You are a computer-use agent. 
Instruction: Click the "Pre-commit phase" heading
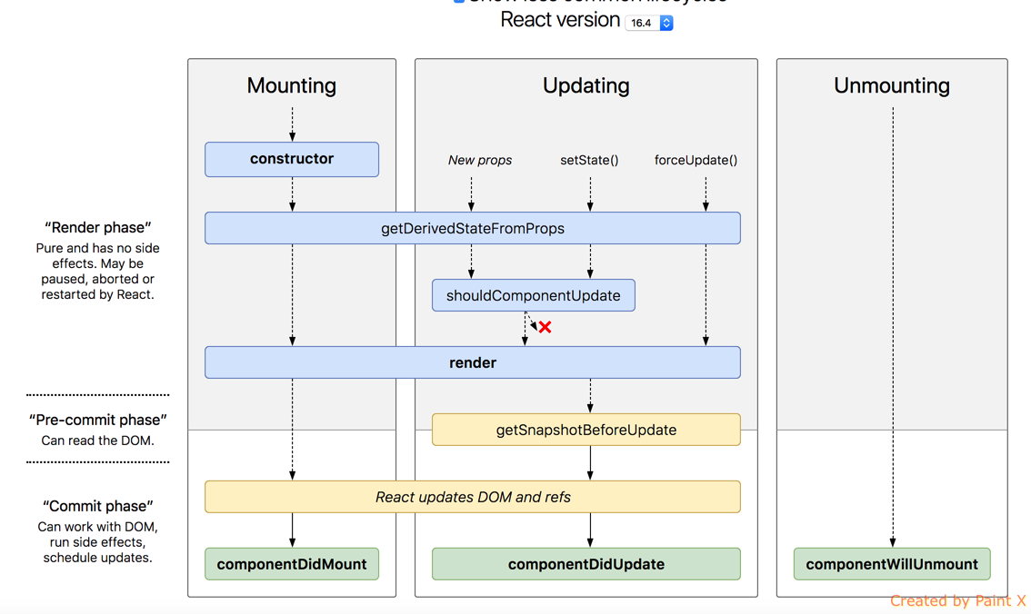click(x=98, y=421)
